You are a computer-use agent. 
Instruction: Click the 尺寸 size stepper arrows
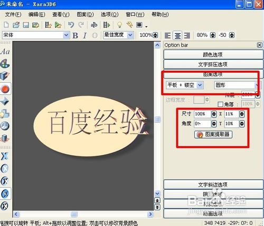[x=214, y=114]
